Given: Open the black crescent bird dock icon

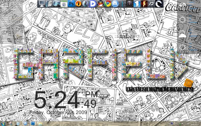Looking at the screenshot, I should pyautogui.click(x=159, y=4).
